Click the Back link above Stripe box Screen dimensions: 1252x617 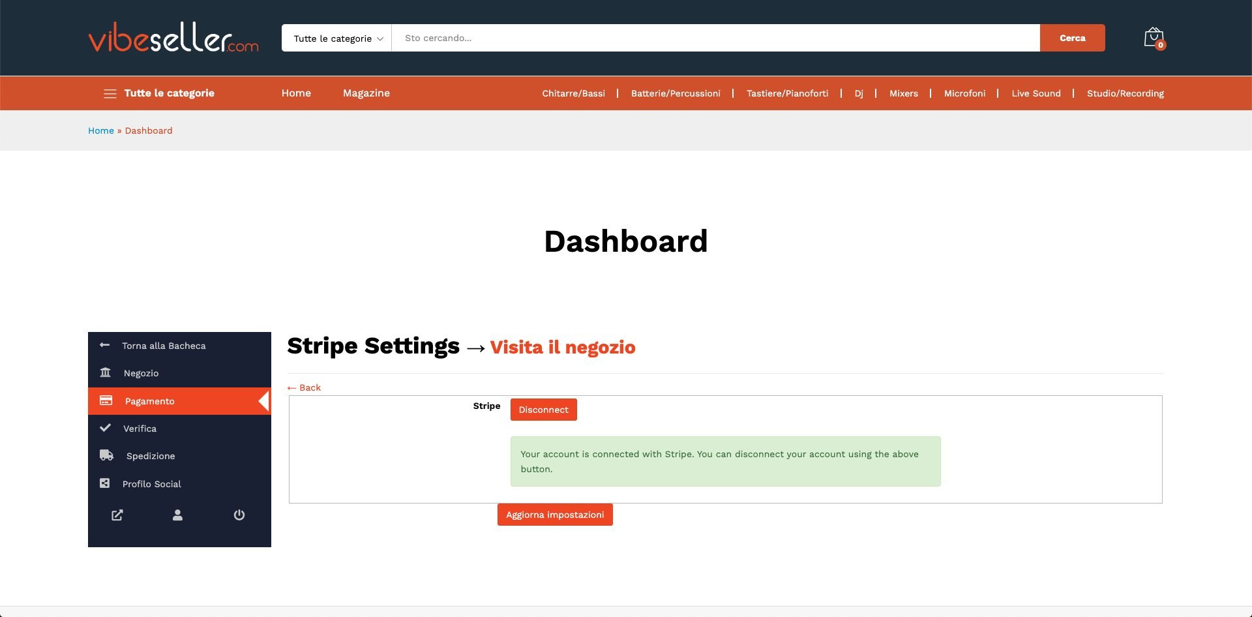point(304,387)
